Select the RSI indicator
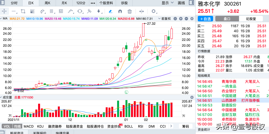This screenshot has width=269, height=134. point(140,126)
